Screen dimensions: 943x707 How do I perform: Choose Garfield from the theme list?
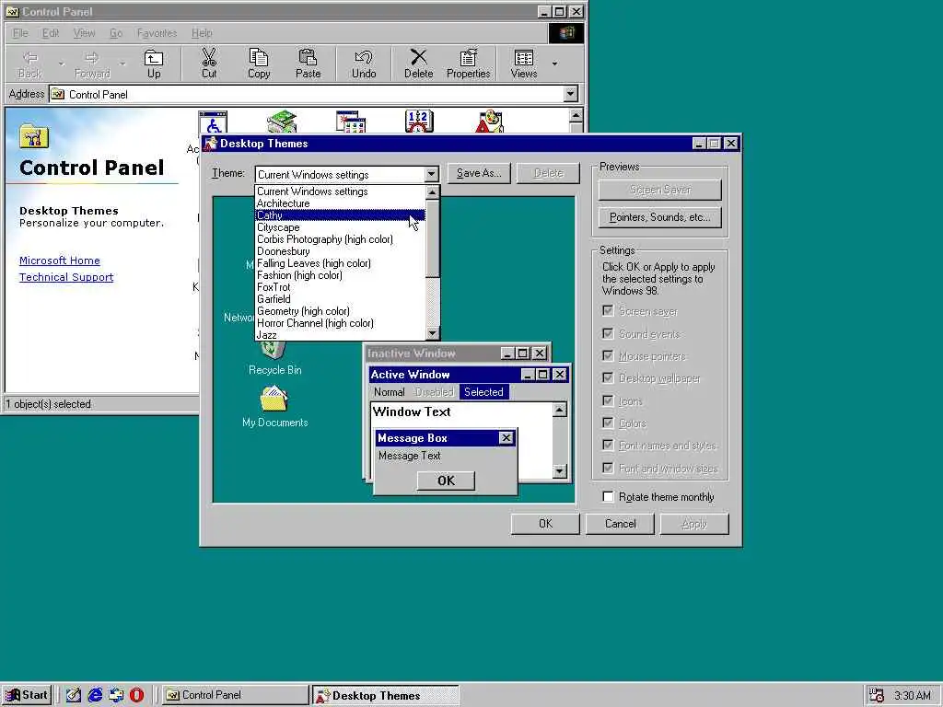340,299
